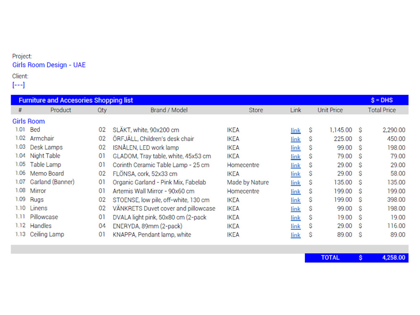420x315 pixels.
Task: Open the link for Ceiling Lamp
Action: coord(295,235)
